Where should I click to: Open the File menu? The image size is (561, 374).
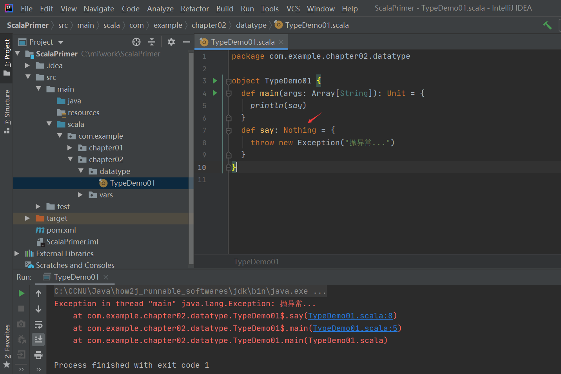[x=26, y=9]
